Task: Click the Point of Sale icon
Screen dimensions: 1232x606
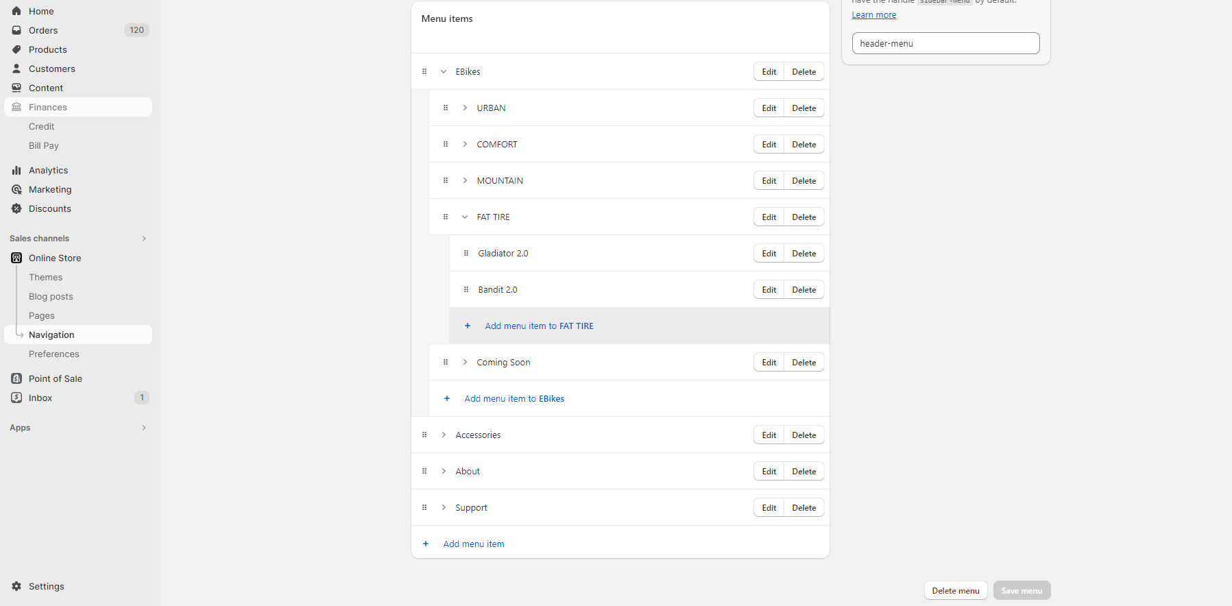Action: point(16,378)
